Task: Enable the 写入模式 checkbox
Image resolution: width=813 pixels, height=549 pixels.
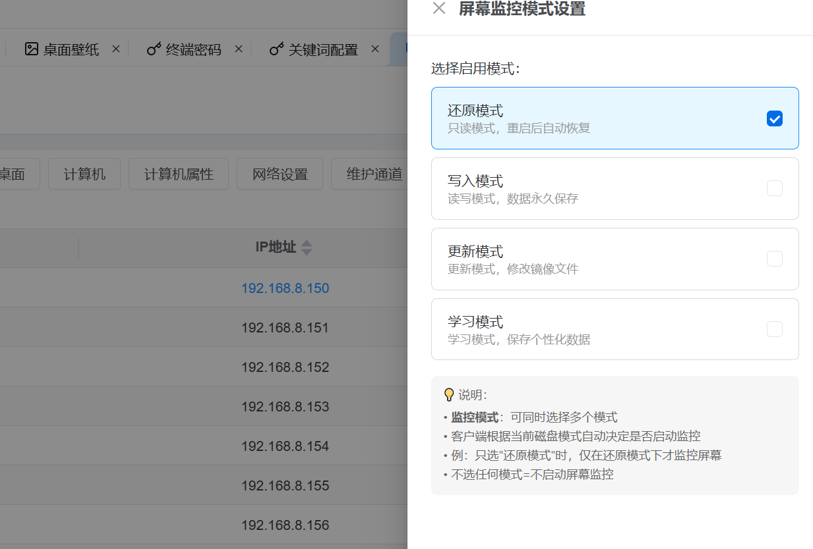Action: point(775,188)
